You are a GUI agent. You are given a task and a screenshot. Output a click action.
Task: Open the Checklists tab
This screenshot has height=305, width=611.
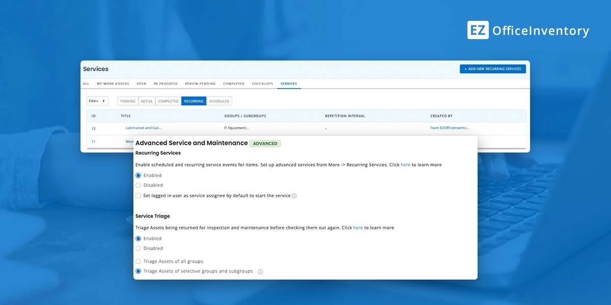click(262, 83)
